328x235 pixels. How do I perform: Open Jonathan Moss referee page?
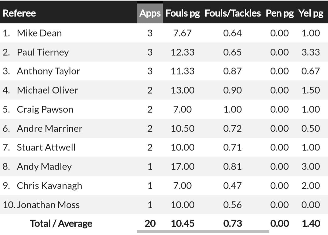click(x=48, y=205)
